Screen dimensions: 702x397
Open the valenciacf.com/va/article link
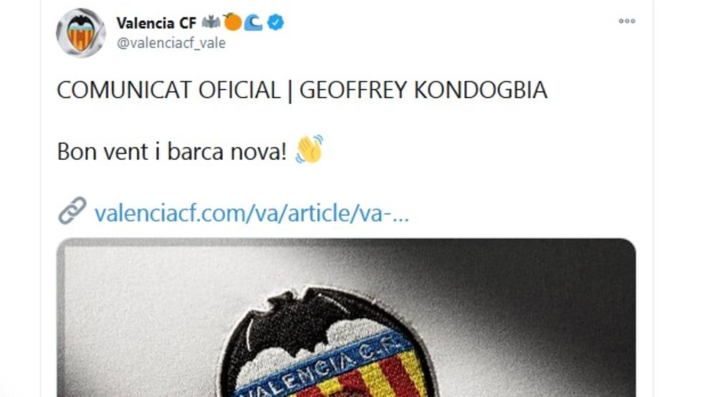pos(251,213)
